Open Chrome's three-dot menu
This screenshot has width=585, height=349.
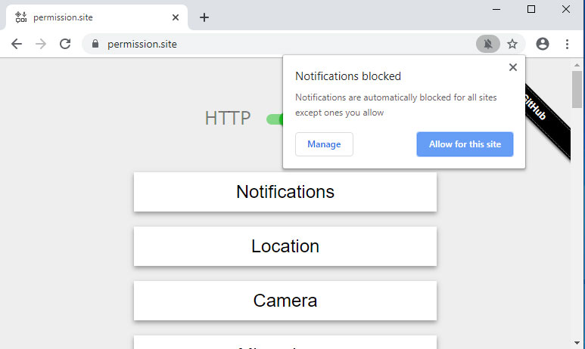click(567, 44)
